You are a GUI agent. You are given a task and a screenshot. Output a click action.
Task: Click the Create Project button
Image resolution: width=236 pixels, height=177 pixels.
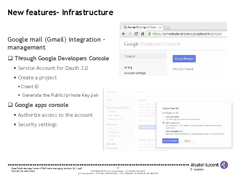(x=184, y=59)
